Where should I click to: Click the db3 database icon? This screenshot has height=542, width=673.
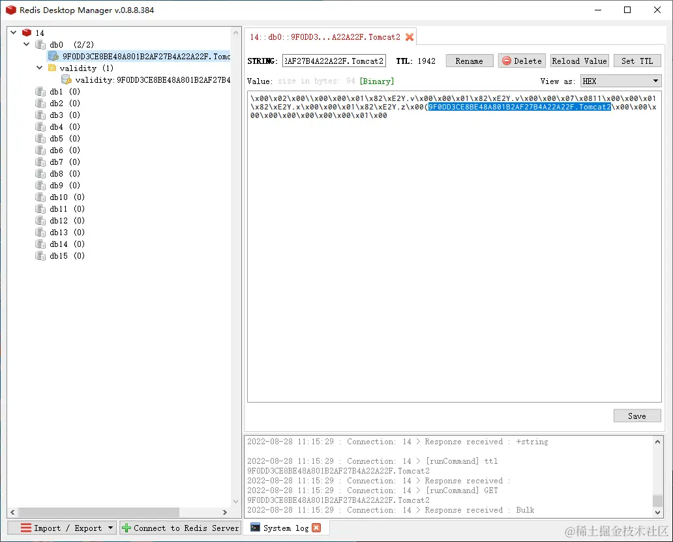click(40, 115)
